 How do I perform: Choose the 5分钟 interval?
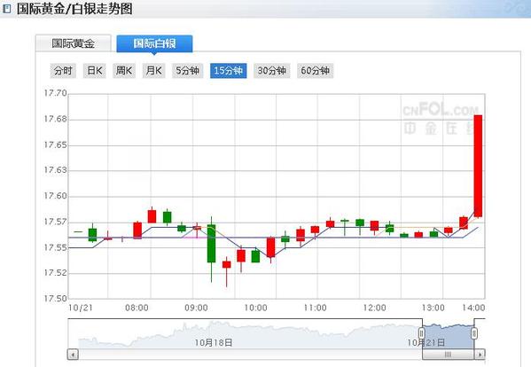click(x=188, y=71)
